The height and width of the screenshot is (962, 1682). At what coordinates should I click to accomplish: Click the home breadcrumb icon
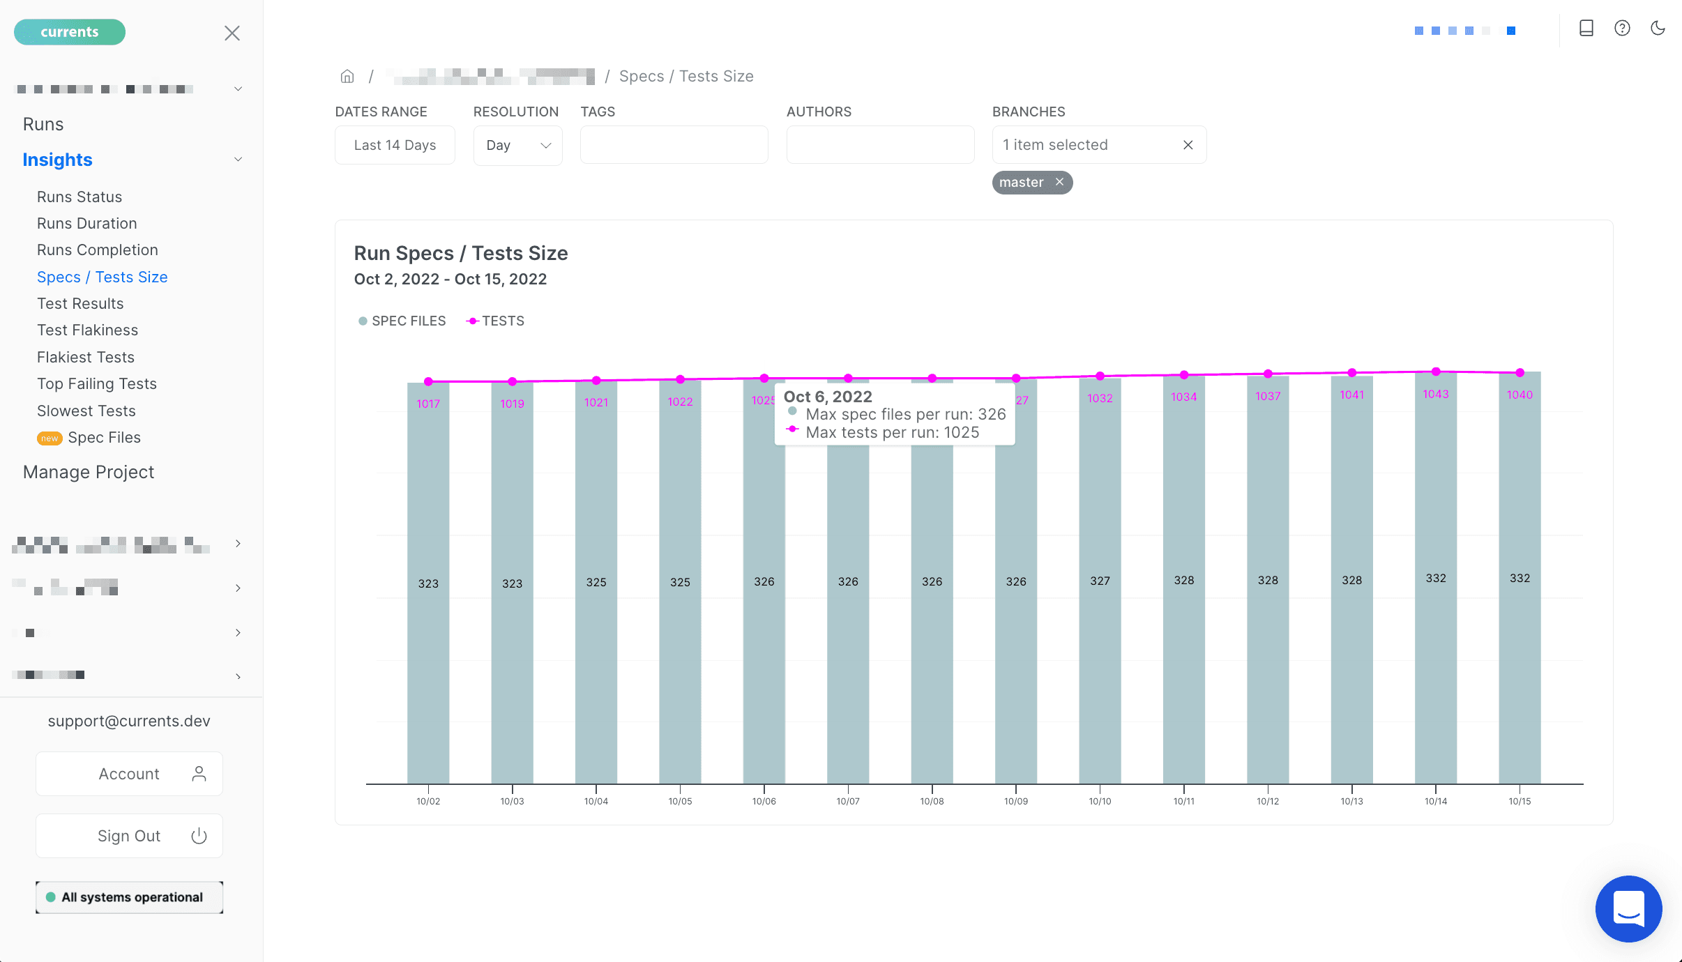click(x=347, y=76)
